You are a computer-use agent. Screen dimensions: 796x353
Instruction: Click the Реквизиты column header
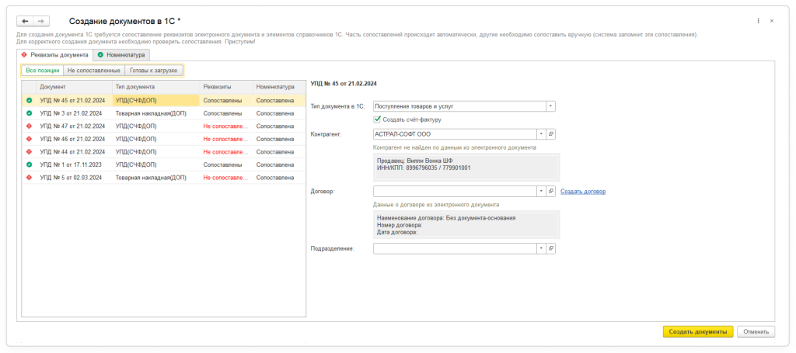(226, 87)
